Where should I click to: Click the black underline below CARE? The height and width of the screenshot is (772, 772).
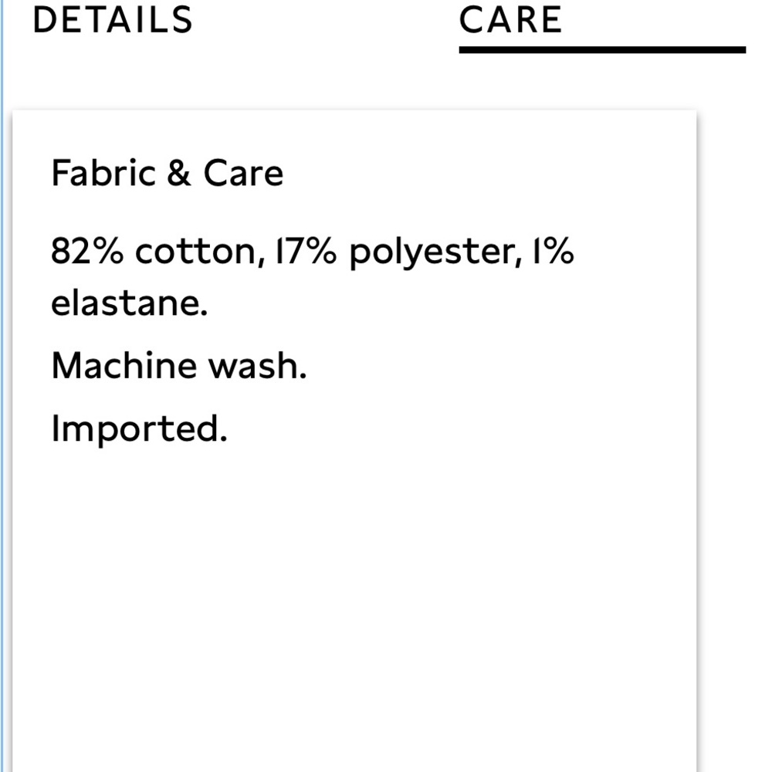(602, 50)
